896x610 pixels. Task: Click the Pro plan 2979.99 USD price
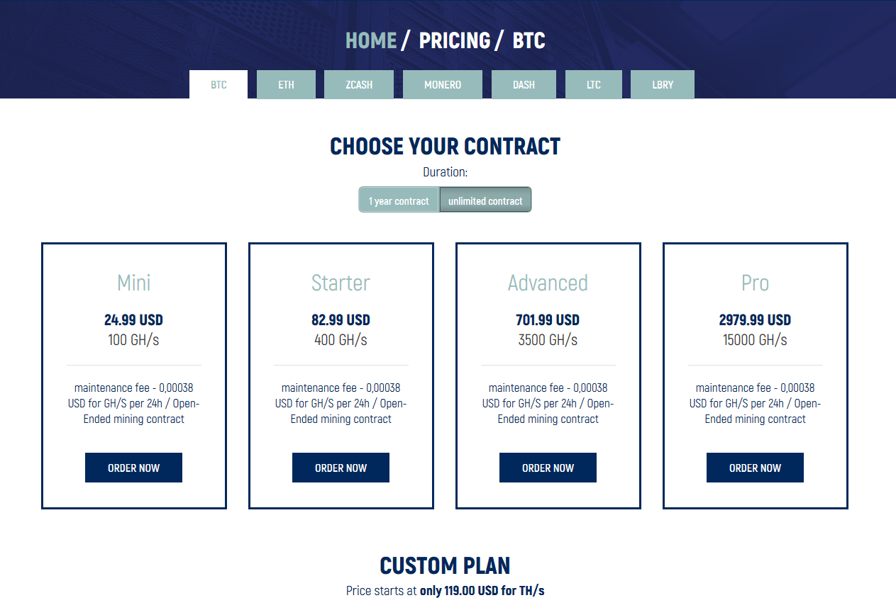pyautogui.click(x=755, y=320)
